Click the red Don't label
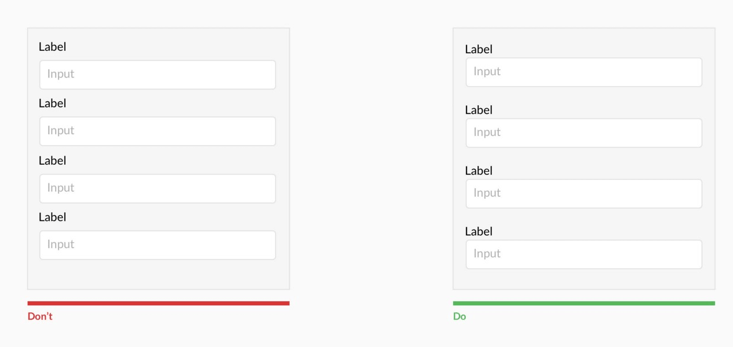Viewport: 733px width, 347px height. coord(40,316)
